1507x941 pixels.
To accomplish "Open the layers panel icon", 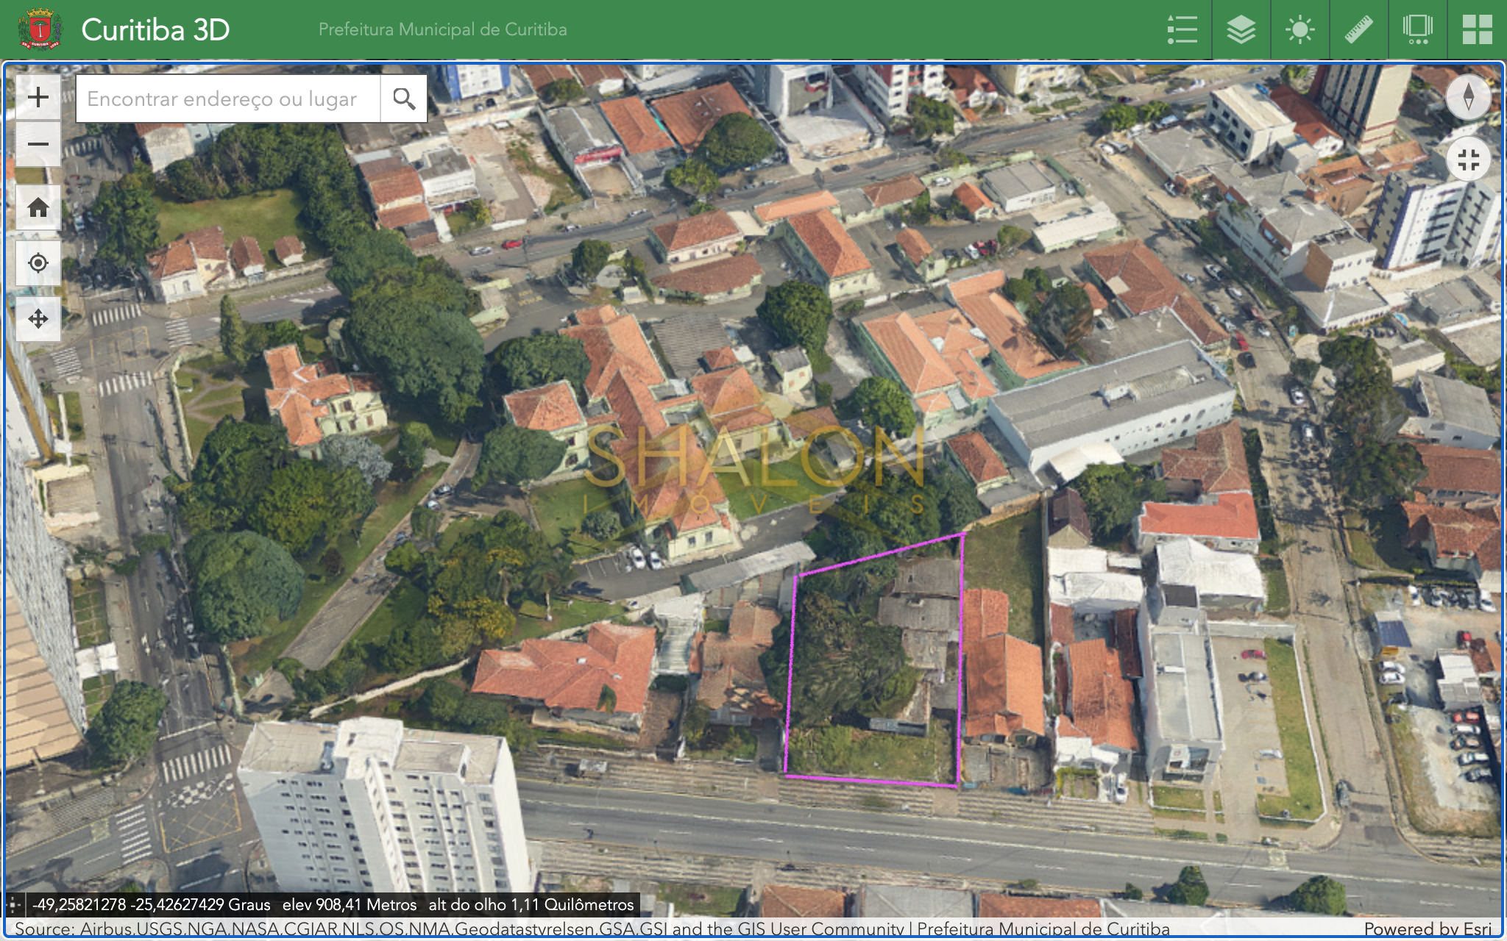I will point(1241,30).
